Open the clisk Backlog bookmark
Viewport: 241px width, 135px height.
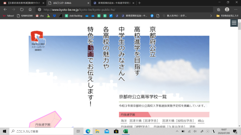tap(74, 16)
